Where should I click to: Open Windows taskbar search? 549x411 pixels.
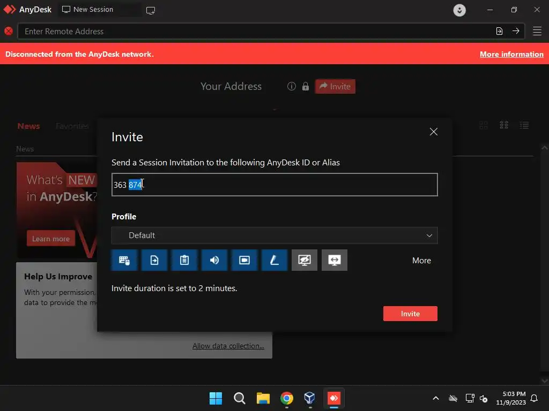(x=240, y=398)
